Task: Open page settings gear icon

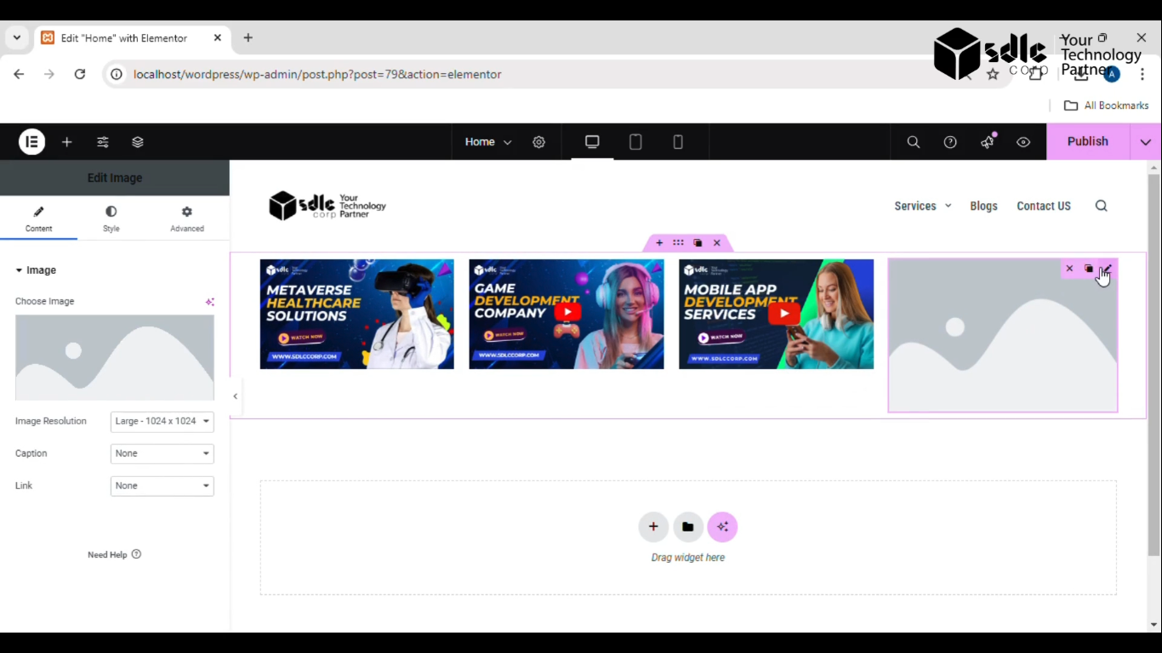Action: [x=538, y=142]
